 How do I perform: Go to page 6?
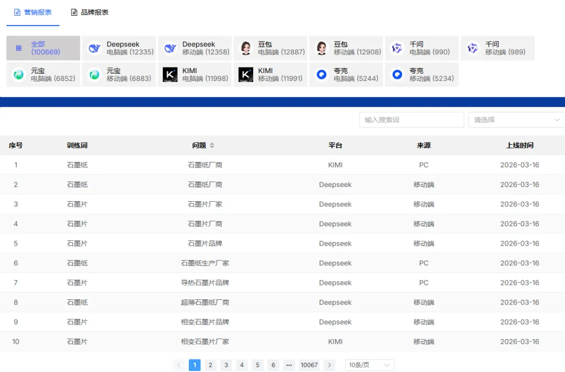pos(273,365)
